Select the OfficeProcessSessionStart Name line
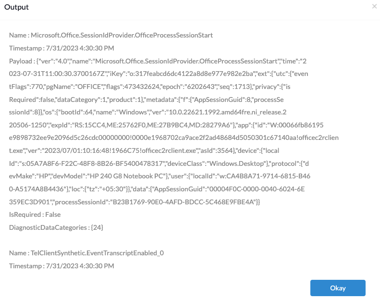The width and height of the screenshot is (380, 300). coord(111,35)
